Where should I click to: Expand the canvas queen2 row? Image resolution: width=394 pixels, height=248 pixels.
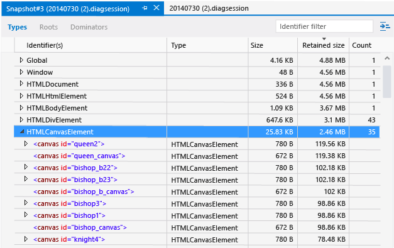click(x=26, y=144)
